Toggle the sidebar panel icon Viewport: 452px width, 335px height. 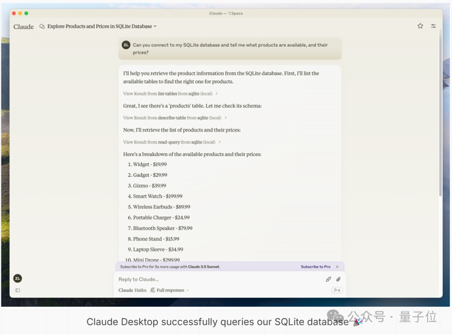[18, 290]
